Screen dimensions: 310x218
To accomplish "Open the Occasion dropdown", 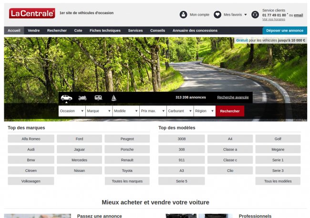I will click(x=72, y=111).
